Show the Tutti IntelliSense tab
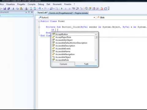This screenshot has width=147, height=110. click(x=86, y=64)
